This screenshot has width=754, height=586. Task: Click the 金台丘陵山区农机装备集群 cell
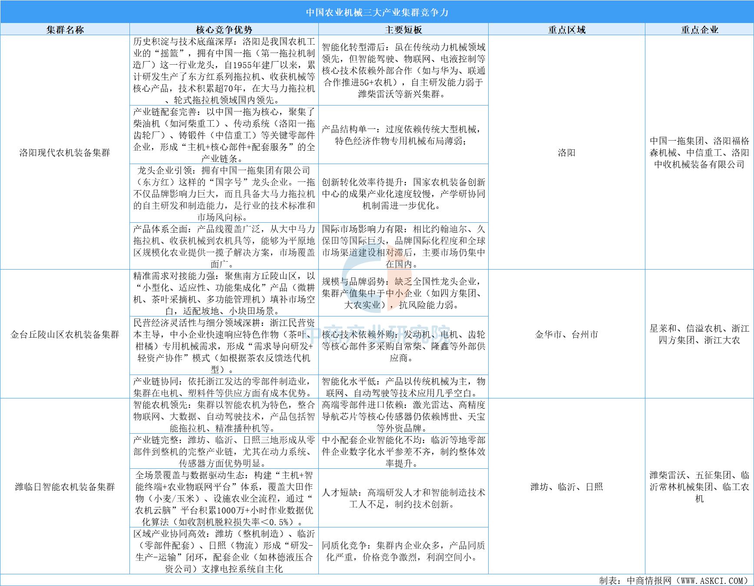(x=65, y=334)
